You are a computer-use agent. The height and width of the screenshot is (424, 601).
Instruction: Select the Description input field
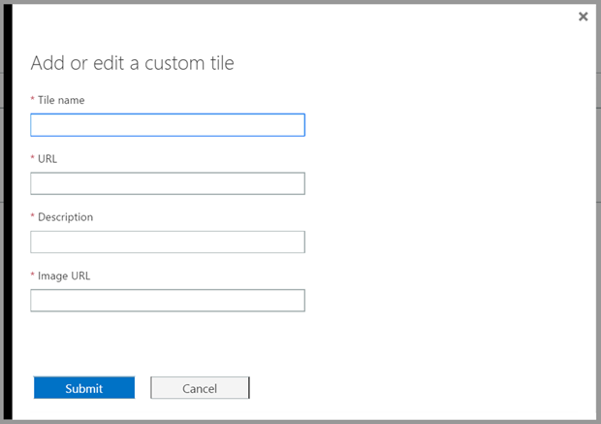(168, 242)
